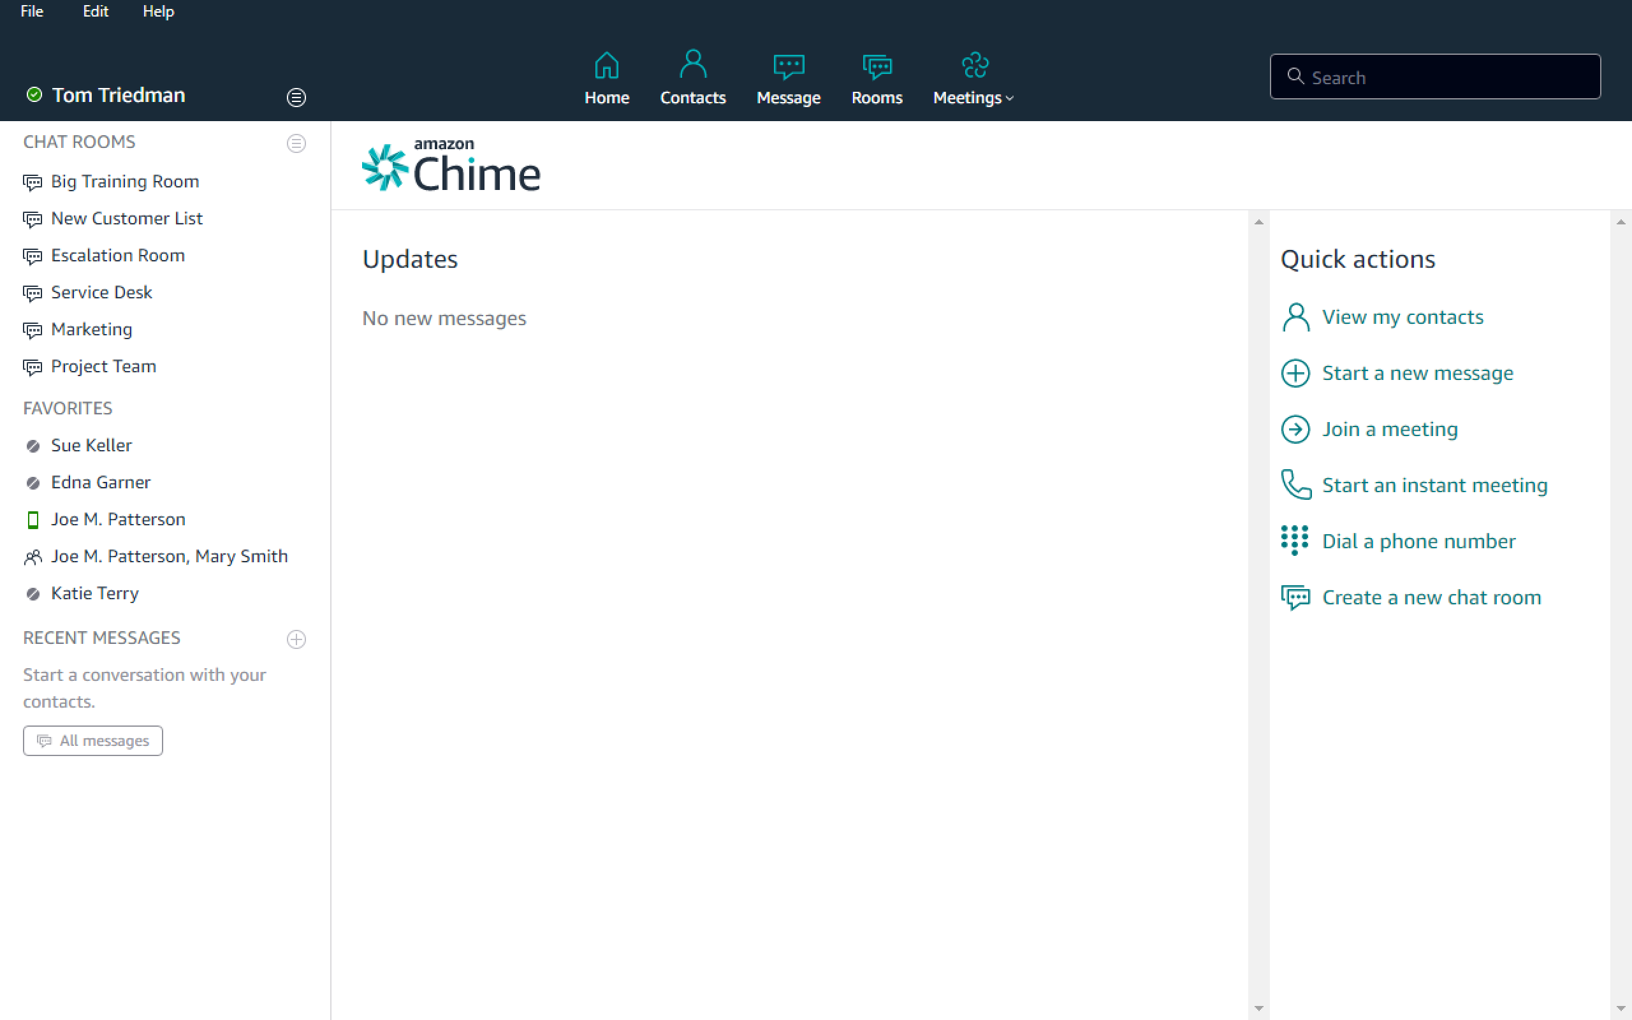
Task: Click the Marketing room chat icon
Action: tap(33, 330)
